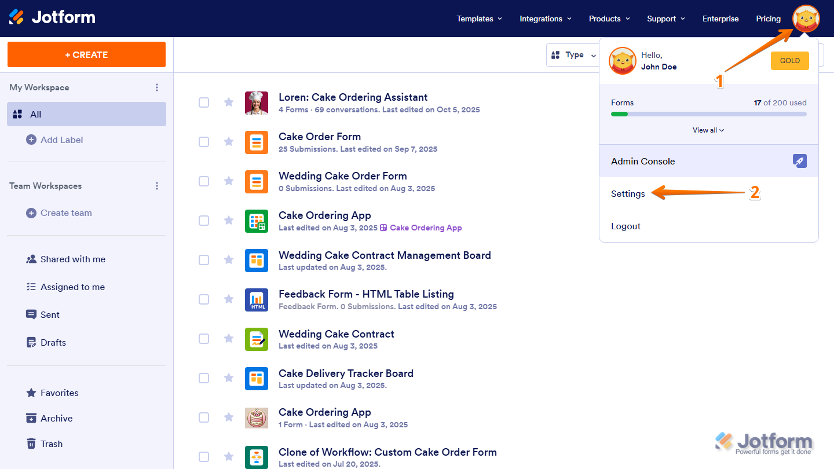
Task: Open Team Workspaces three-dot options menu
Action: tap(156, 186)
